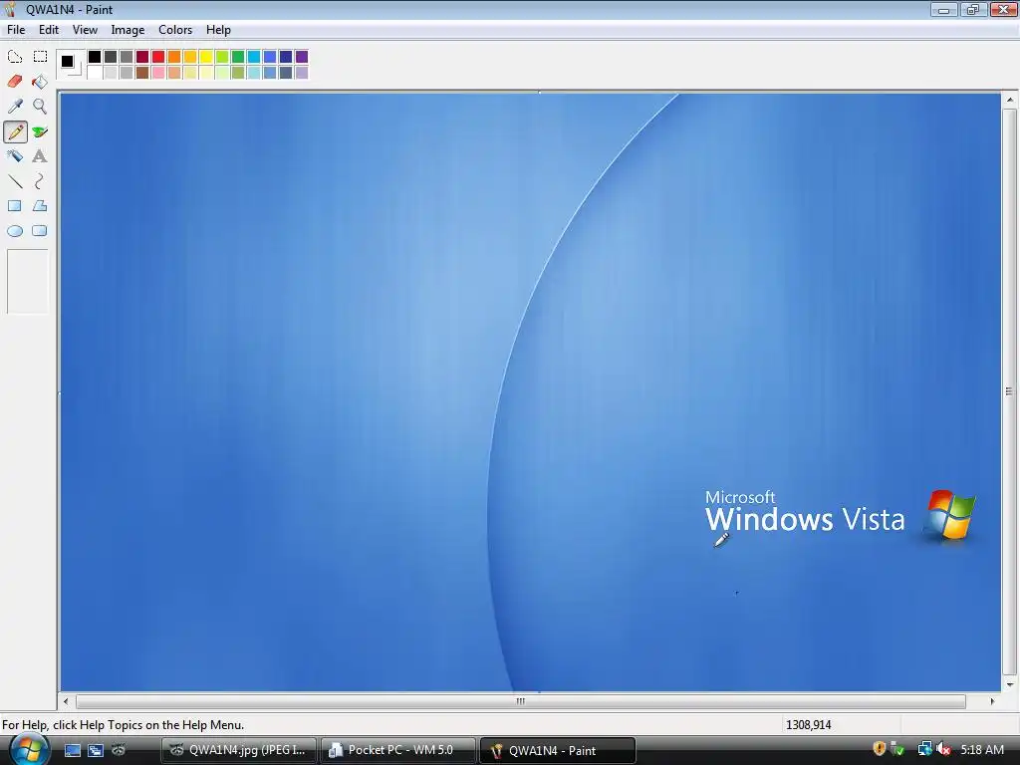Click the 5:18 AM taskbar clock
The width and height of the screenshot is (1020, 765).
click(x=982, y=749)
